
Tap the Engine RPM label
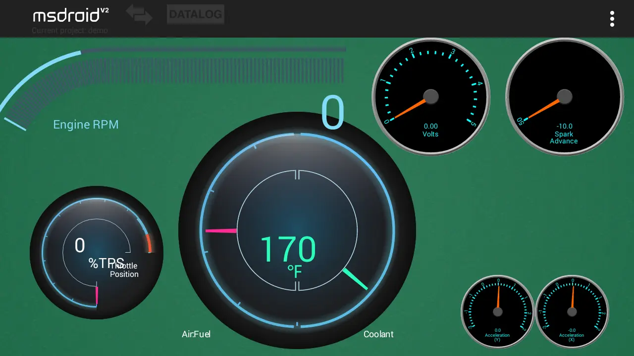point(86,124)
